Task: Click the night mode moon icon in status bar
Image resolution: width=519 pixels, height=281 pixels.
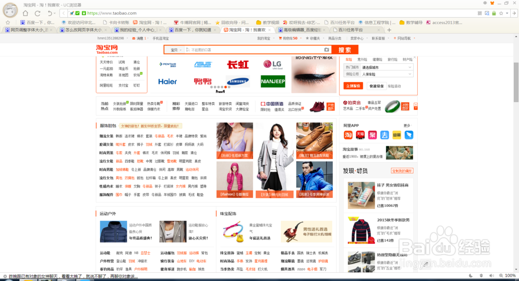Action: 471,275
